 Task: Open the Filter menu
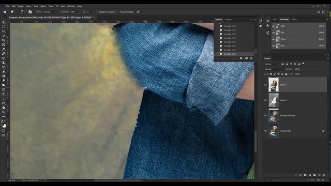51,6
